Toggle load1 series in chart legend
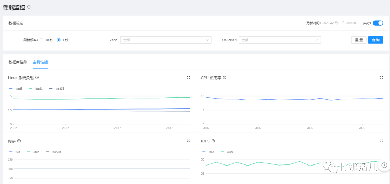 point(36,89)
